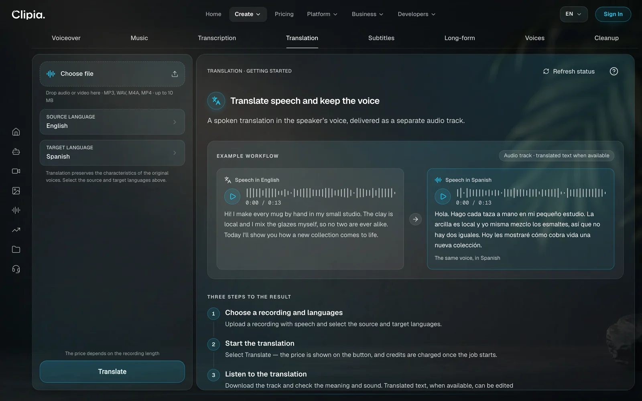Open the Business dropdown menu
Screen dimensions: 642x401
coord(368,14)
